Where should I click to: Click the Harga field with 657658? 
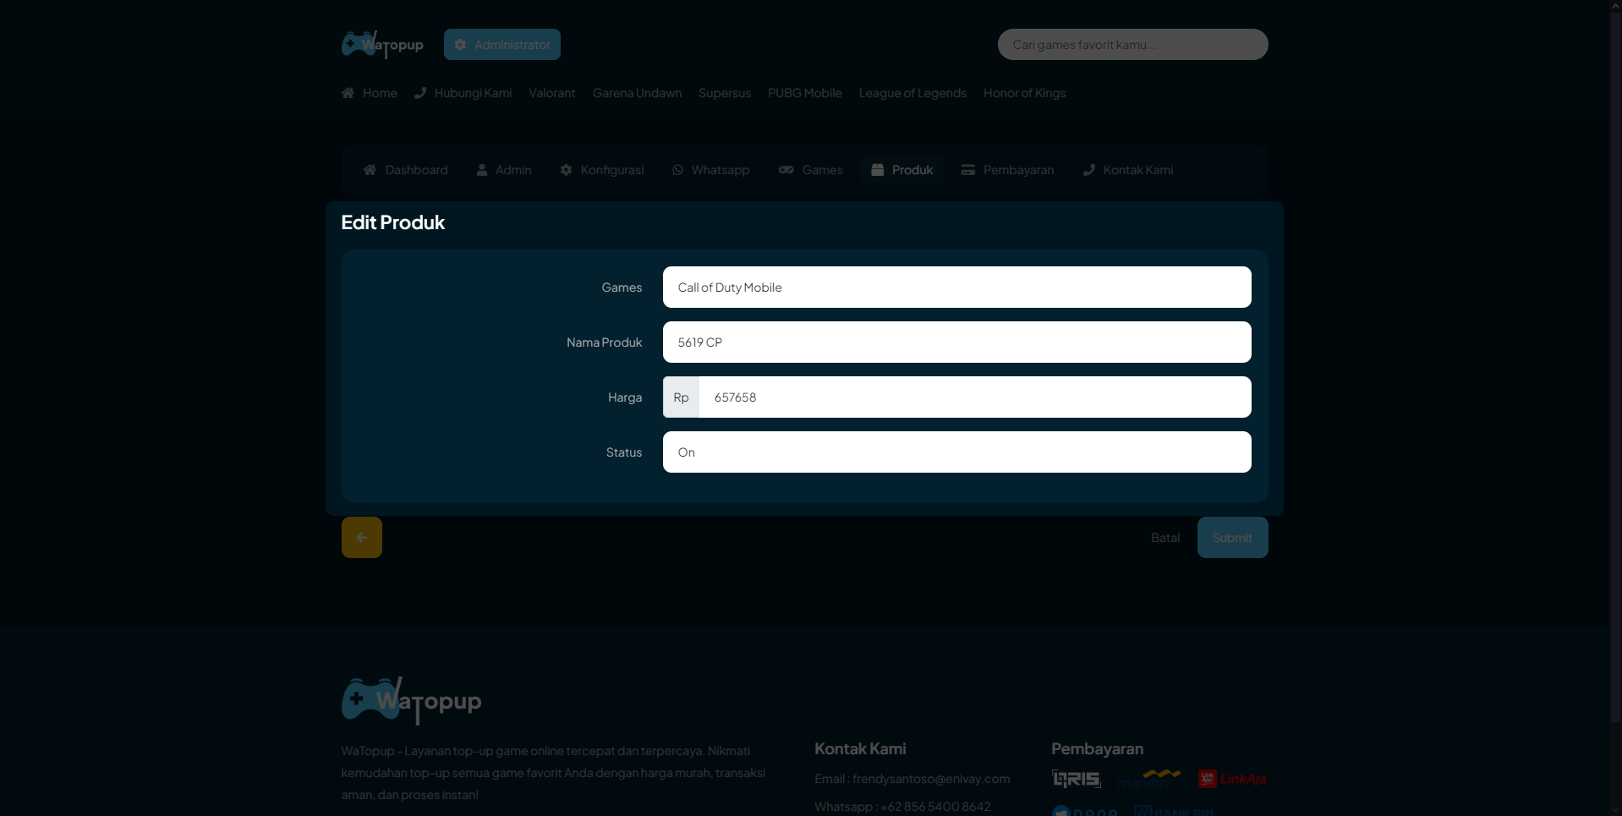975,397
